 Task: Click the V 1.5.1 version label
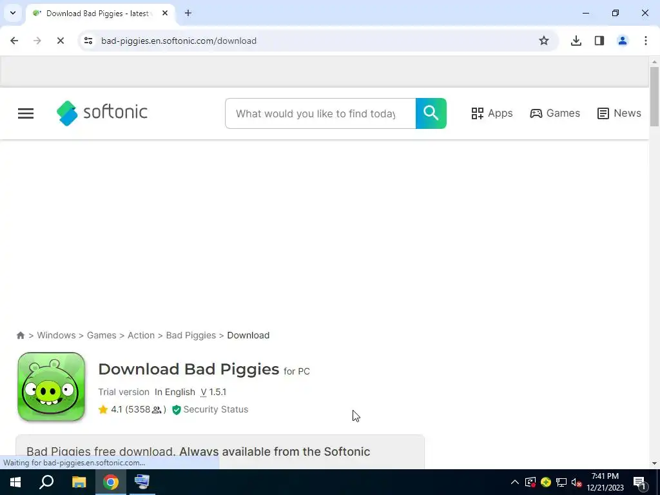[x=213, y=392]
